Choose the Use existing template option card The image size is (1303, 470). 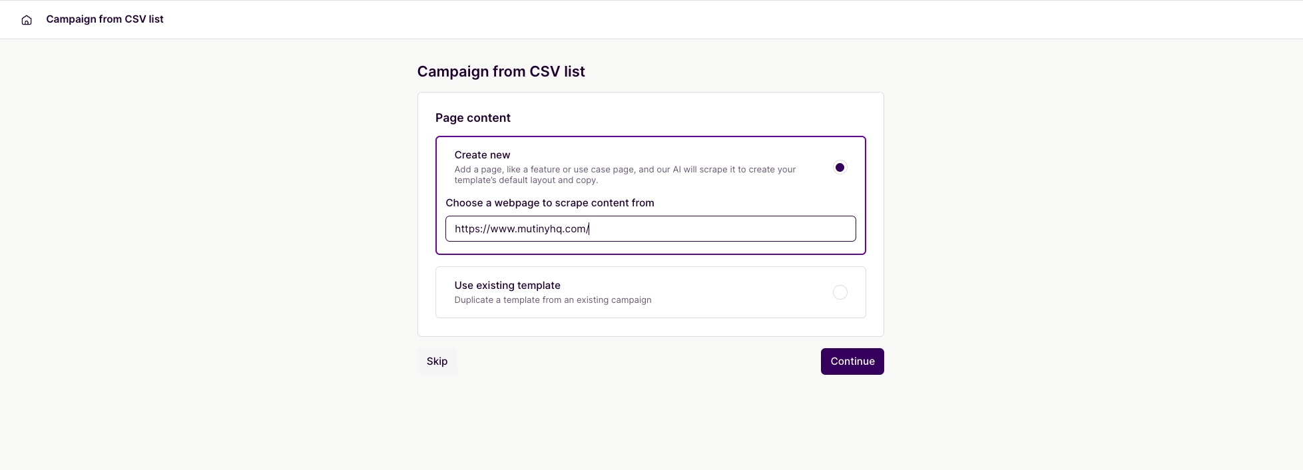651,292
